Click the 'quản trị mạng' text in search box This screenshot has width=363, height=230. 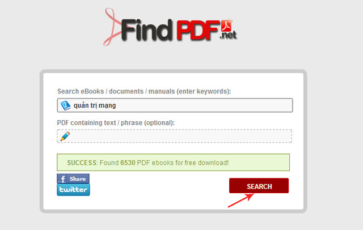pos(95,105)
